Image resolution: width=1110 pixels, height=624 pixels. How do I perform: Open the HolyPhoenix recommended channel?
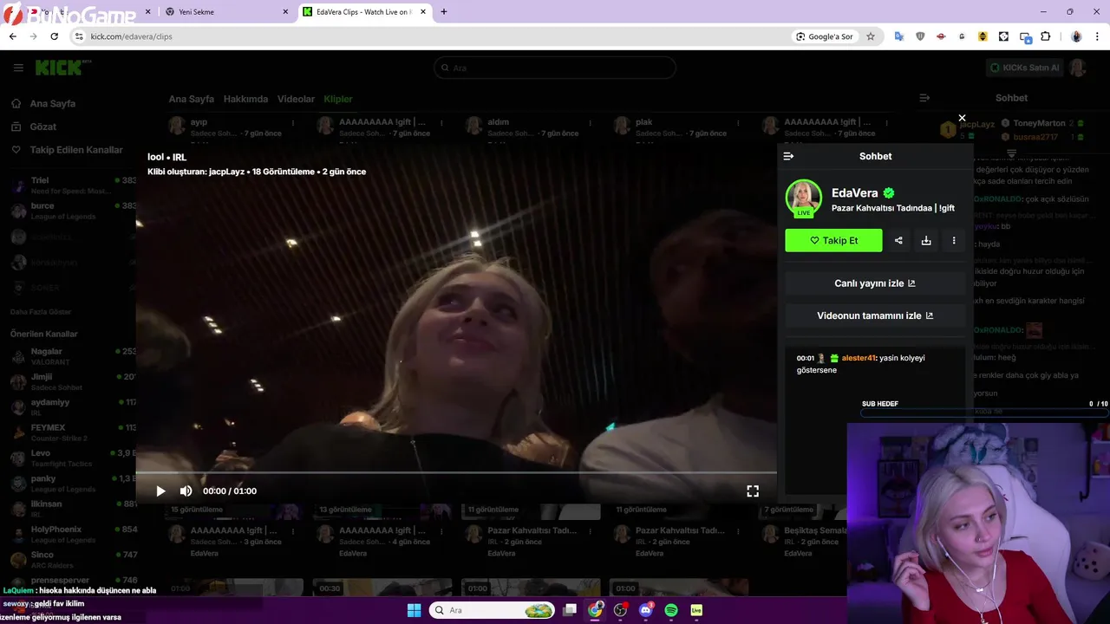(73, 534)
